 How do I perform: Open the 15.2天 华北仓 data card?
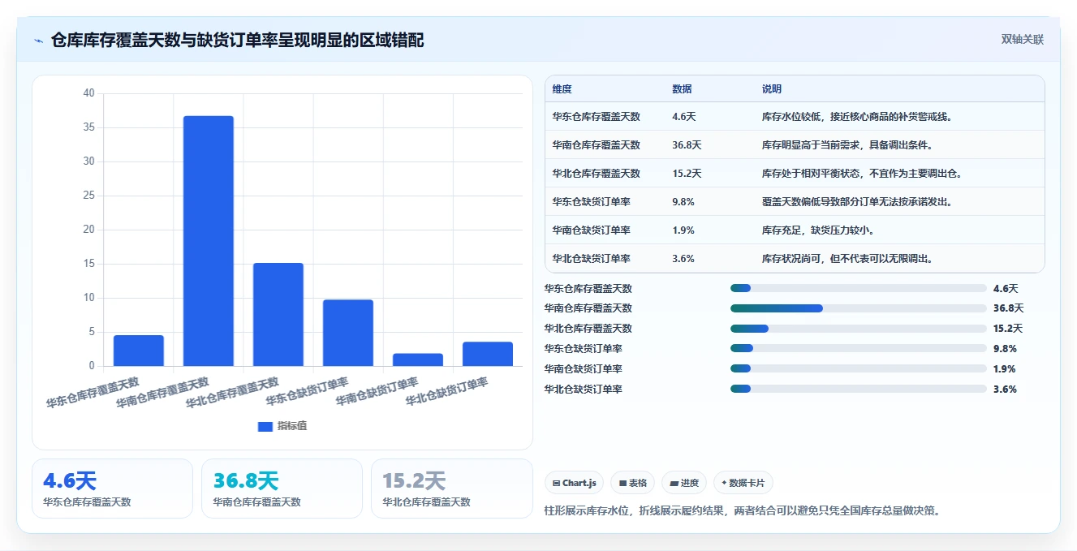click(x=451, y=489)
